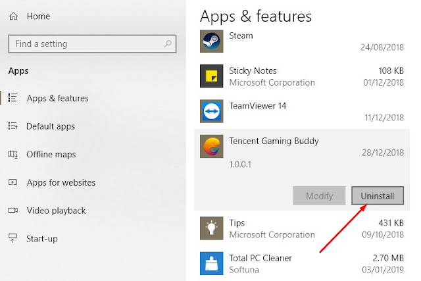Click the Apps & features page heading
The width and height of the screenshot is (421, 281).
pyautogui.click(x=256, y=16)
